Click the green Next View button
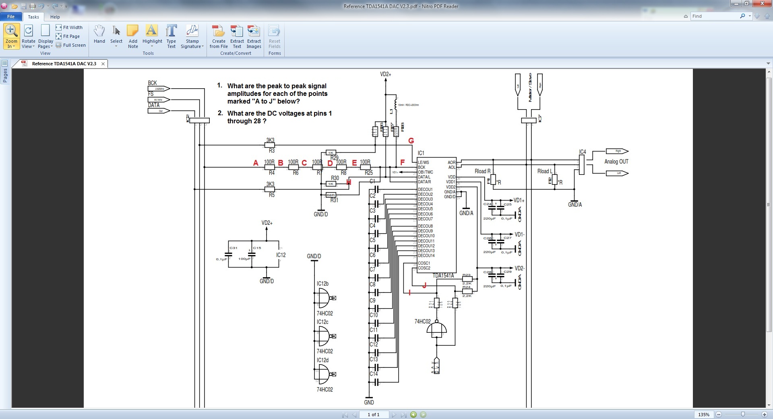773x419 pixels. click(x=423, y=415)
